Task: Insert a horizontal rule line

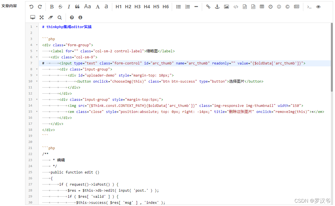Action: click(196, 7)
